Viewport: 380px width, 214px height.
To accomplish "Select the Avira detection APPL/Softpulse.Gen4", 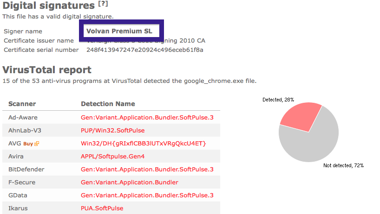I will click(x=113, y=157).
